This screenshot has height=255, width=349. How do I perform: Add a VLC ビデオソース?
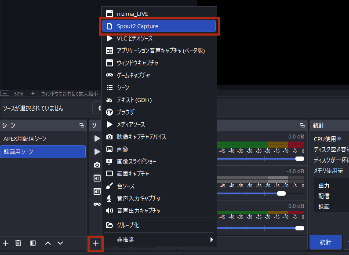pos(159,38)
